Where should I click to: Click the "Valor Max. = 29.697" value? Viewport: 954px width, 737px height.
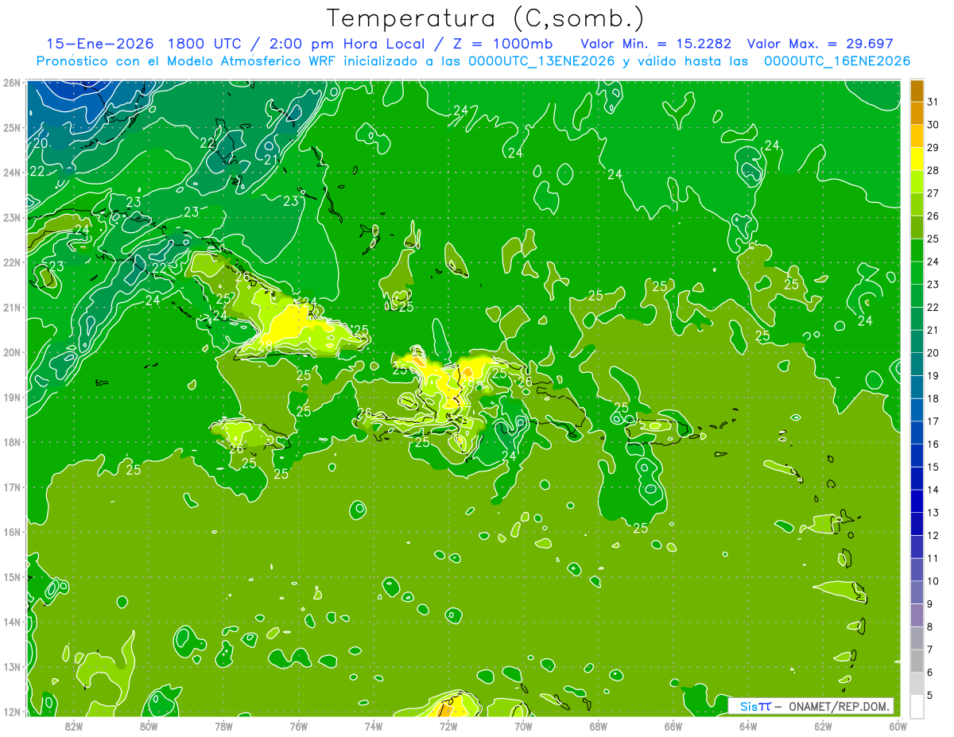tap(820, 44)
